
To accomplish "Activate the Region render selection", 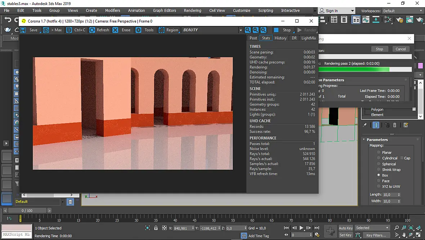I will (x=169, y=30).
